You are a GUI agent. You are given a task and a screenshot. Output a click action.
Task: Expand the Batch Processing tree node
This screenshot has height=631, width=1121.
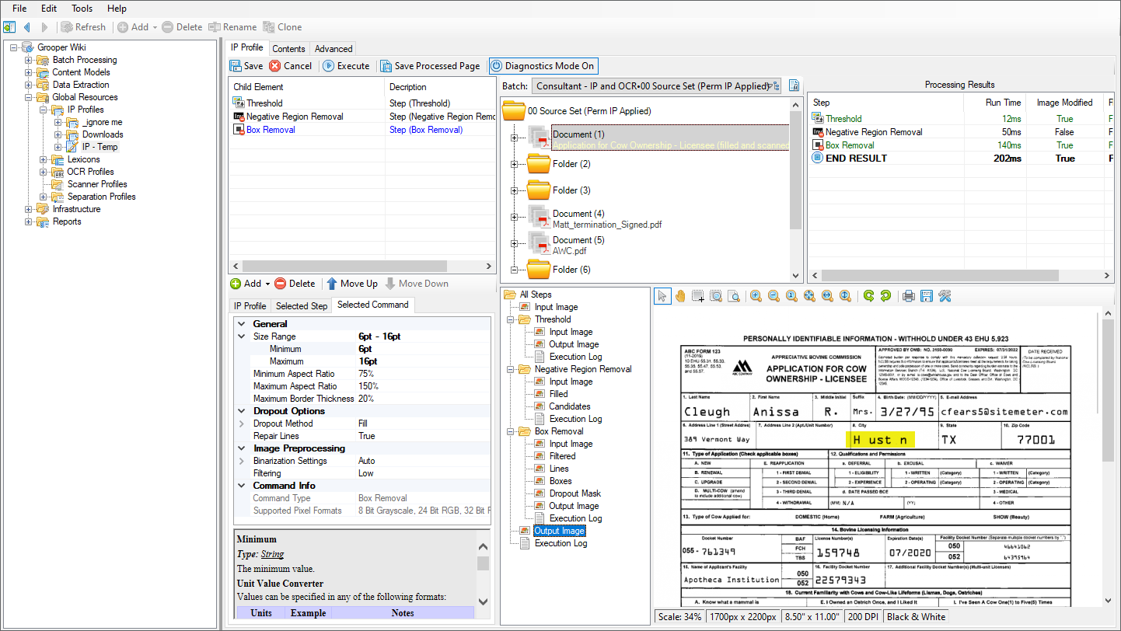point(29,60)
